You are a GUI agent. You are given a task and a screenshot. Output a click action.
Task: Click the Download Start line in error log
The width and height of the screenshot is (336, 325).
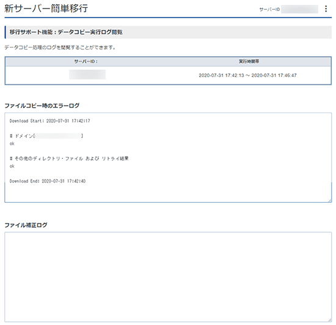click(x=49, y=121)
